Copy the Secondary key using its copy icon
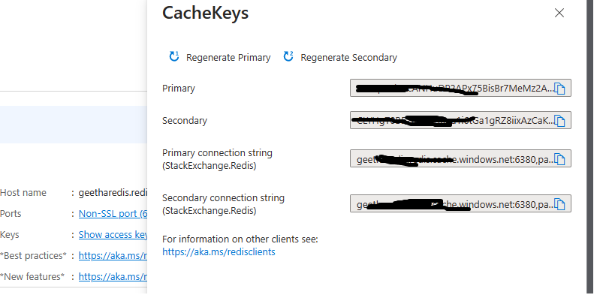The height and width of the screenshot is (307, 609). coord(559,121)
